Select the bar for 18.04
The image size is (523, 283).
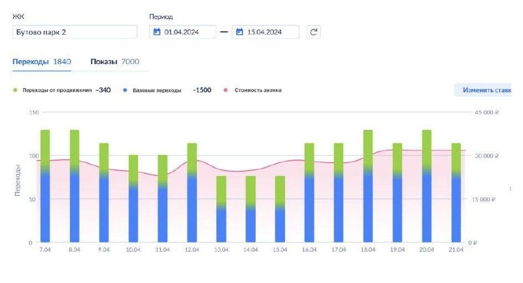368,186
